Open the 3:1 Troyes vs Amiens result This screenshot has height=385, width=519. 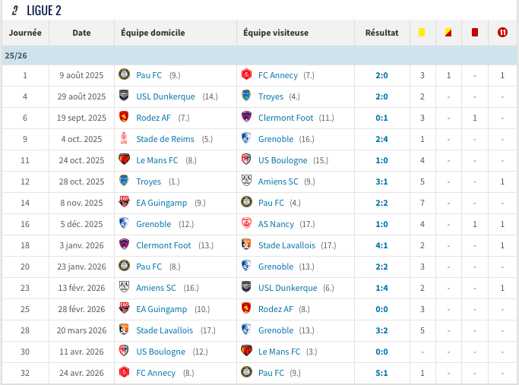pos(381,182)
